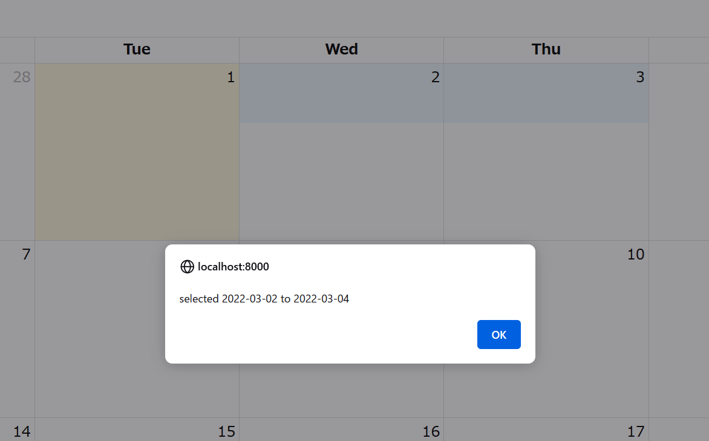Click the selected date range message text
Image resolution: width=709 pixels, height=441 pixels.
(264, 299)
